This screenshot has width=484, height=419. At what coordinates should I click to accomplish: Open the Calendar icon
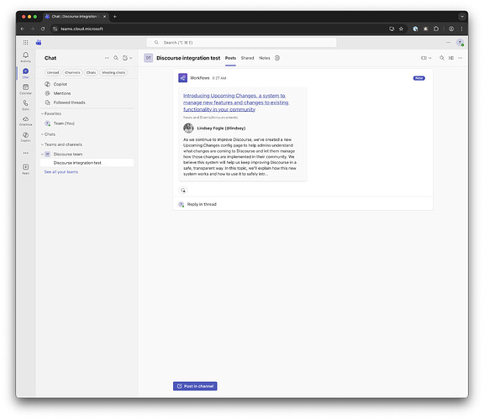click(25, 89)
